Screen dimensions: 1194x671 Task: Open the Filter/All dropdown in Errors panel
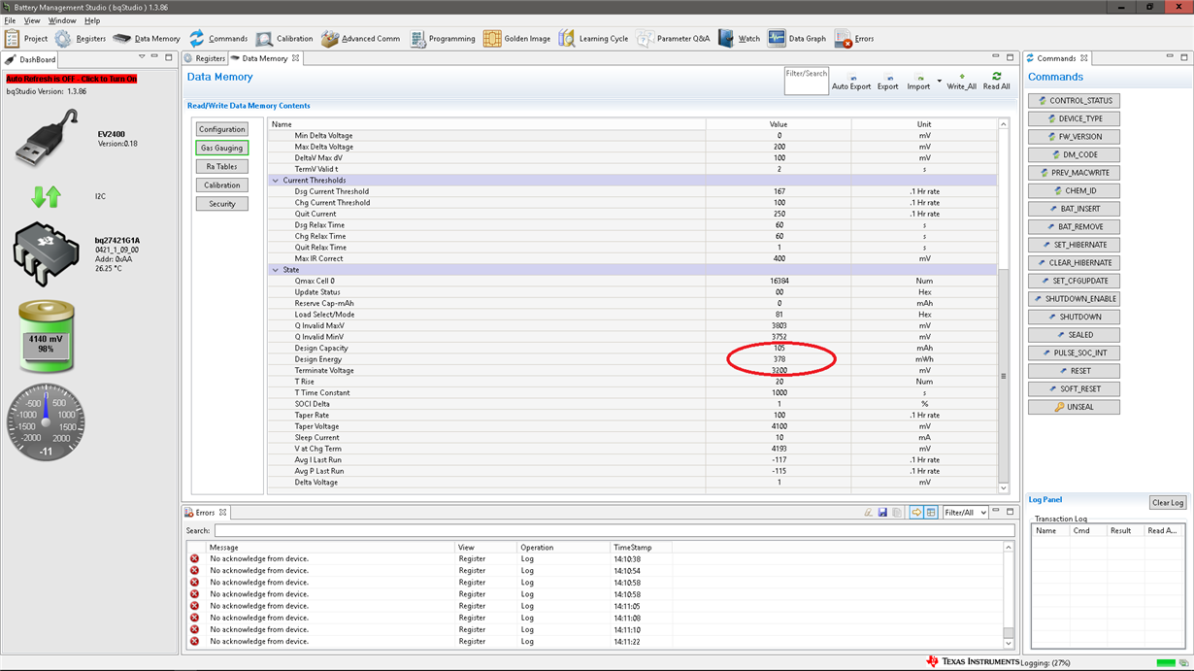966,513
